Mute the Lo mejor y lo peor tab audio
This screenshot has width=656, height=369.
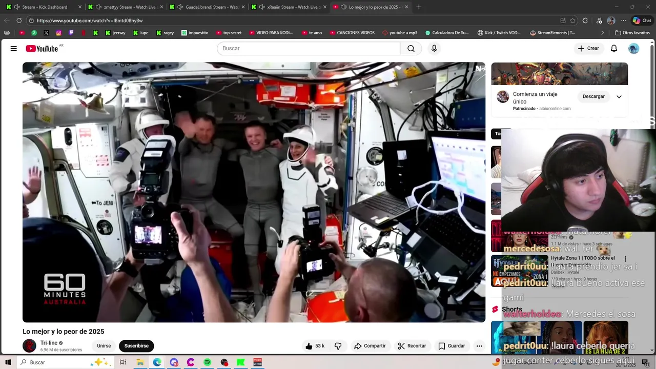(343, 7)
